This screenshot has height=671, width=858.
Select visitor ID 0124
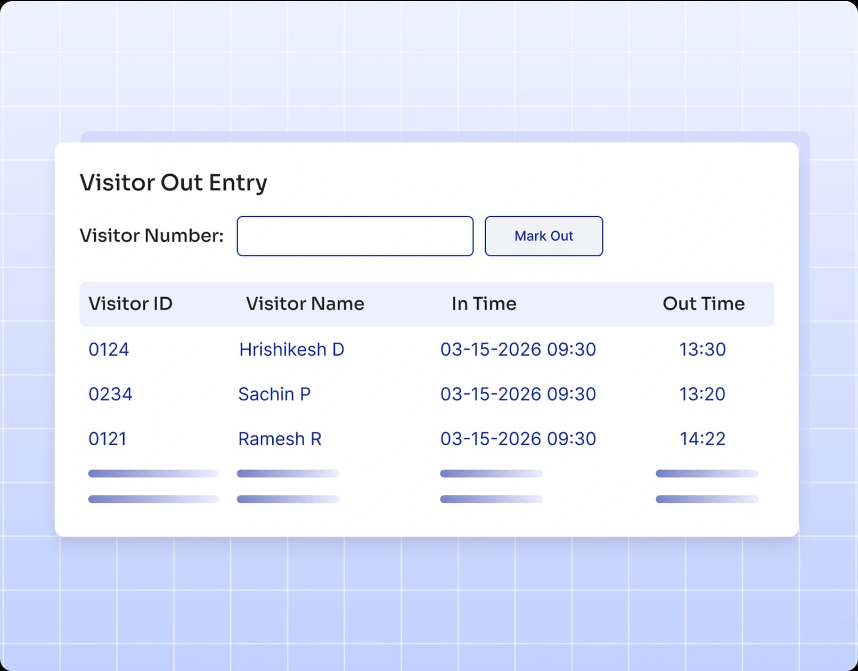109,350
